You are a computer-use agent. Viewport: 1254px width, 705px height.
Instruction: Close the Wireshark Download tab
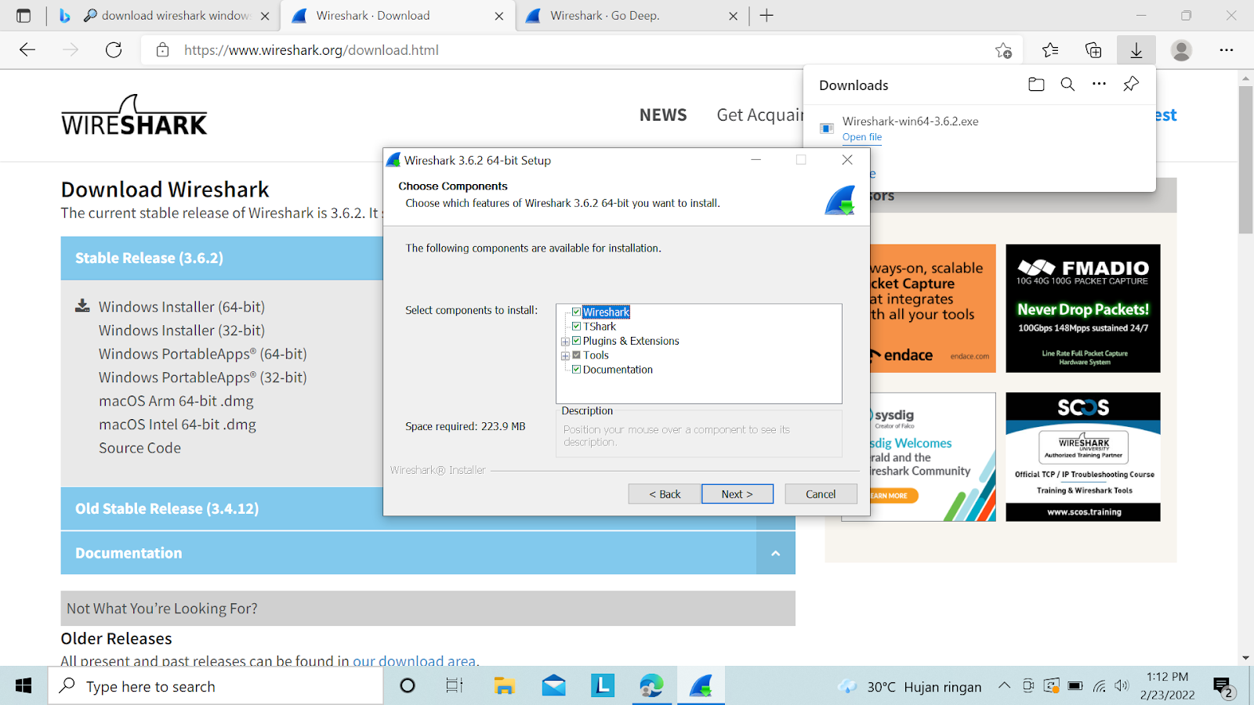tap(499, 16)
